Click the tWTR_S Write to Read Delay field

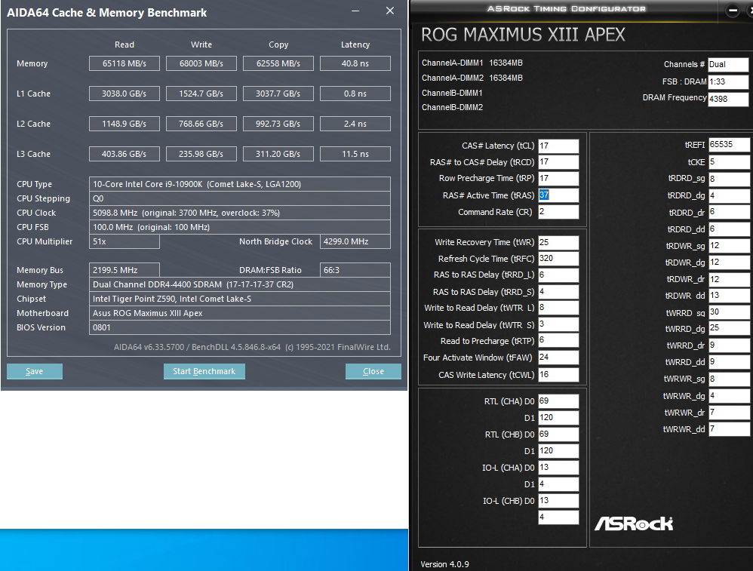click(x=558, y=324)
